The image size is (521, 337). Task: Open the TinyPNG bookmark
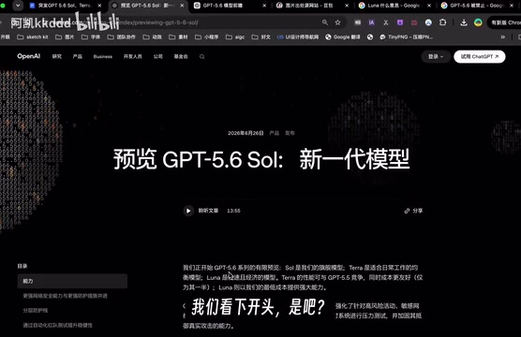click(x=406, y=37)
